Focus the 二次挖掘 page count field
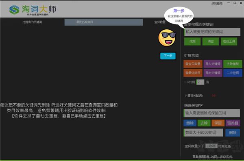Screen dimensions: 244x161 tap(200, 82)
